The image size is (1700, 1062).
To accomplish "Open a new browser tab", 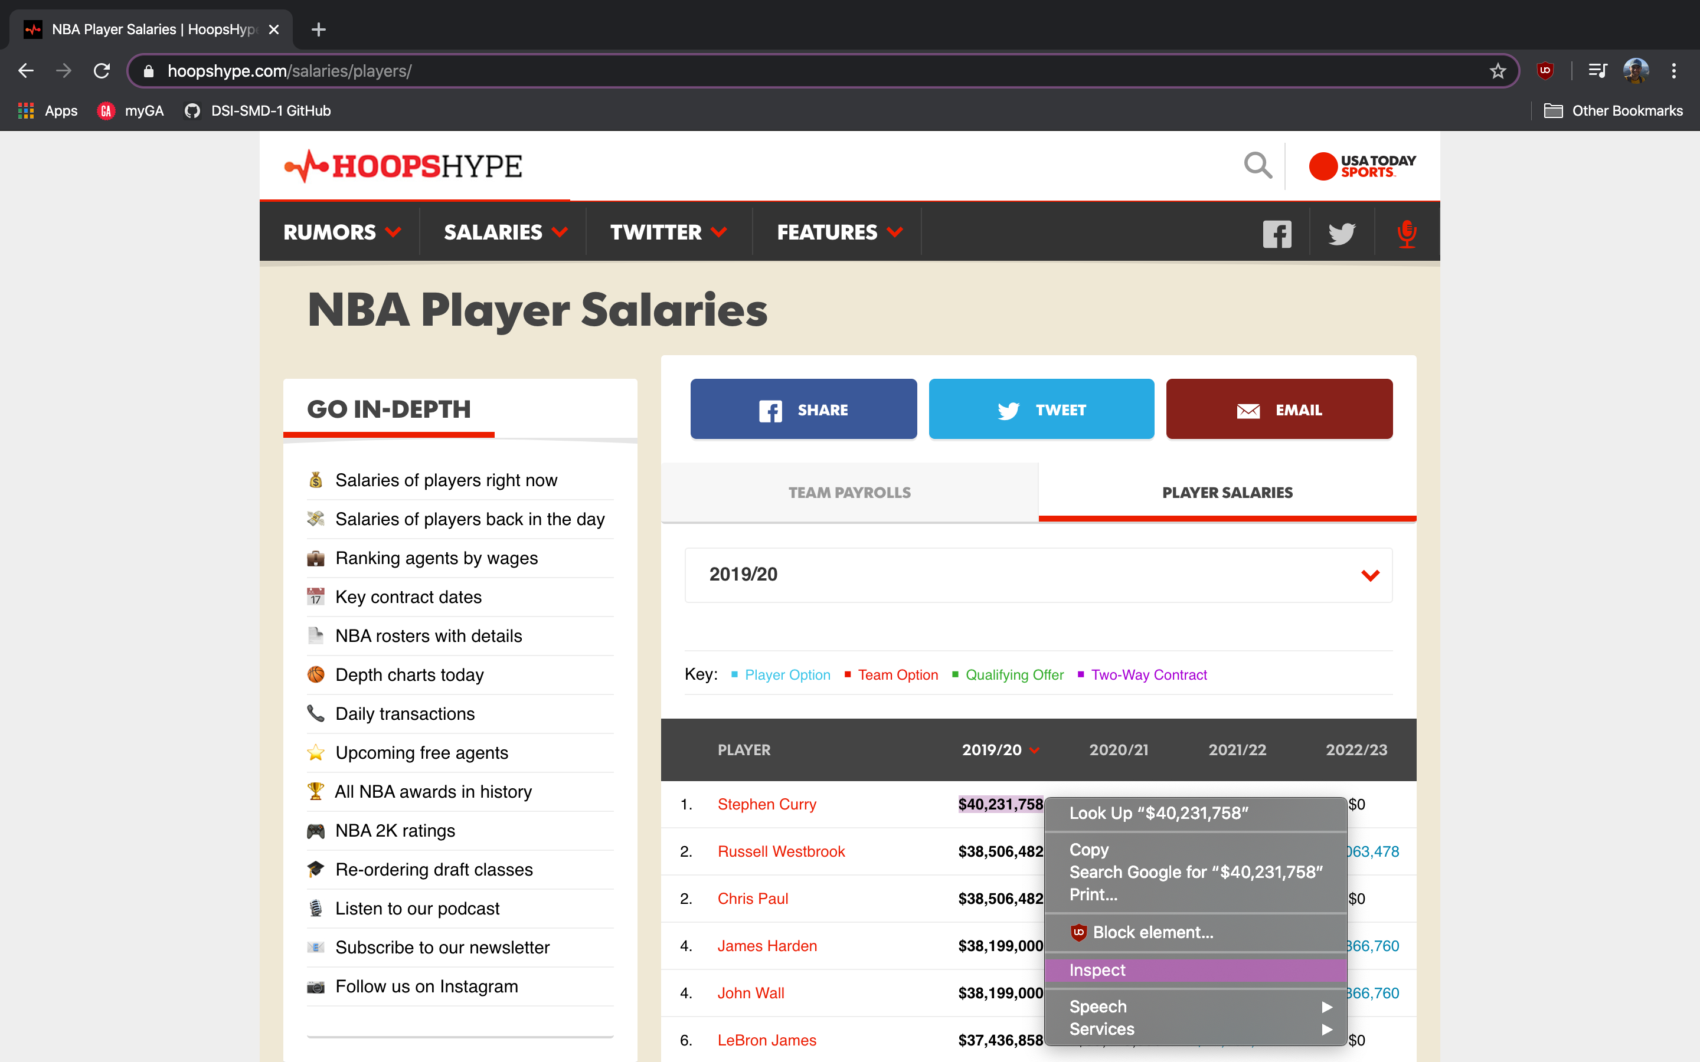I will [x=318, y=29].
